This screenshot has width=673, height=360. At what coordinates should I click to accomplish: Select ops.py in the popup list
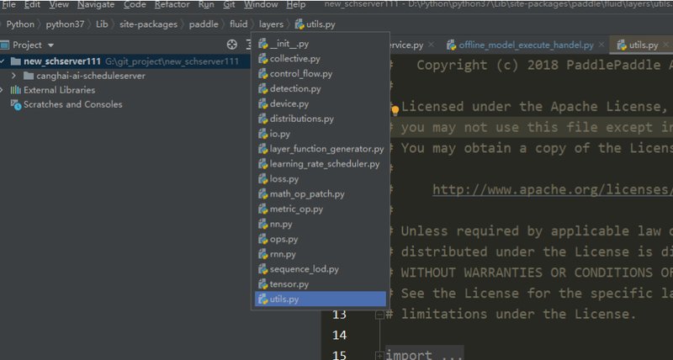[321, 239]
